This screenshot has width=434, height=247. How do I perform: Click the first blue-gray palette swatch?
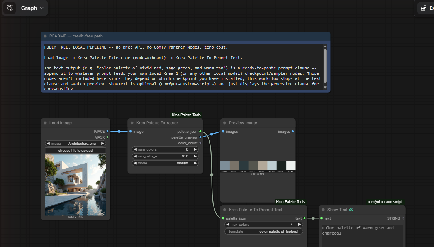click(x=225, y=165)
